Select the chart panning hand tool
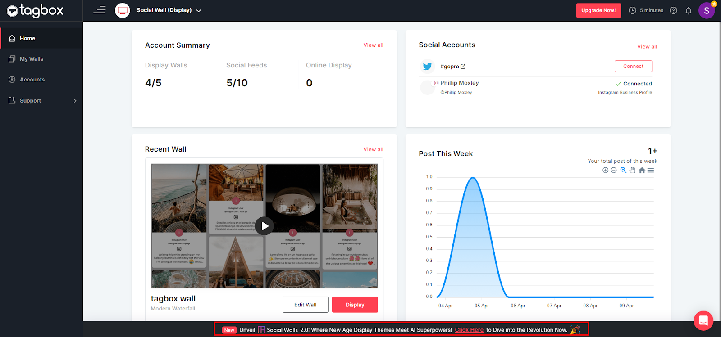721x337 pixels. (x=632, y=170)
